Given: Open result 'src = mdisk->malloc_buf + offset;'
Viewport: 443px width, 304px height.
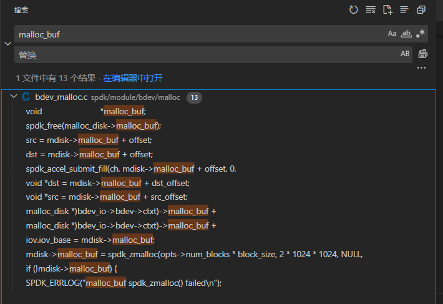Looking at the screenshot, I should click(89, 140).
